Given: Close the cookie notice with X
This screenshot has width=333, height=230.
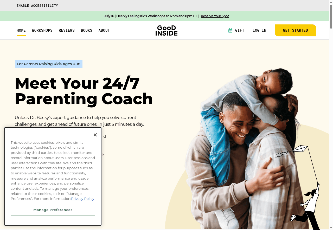Looking at the screenshot, I should 95,135.
